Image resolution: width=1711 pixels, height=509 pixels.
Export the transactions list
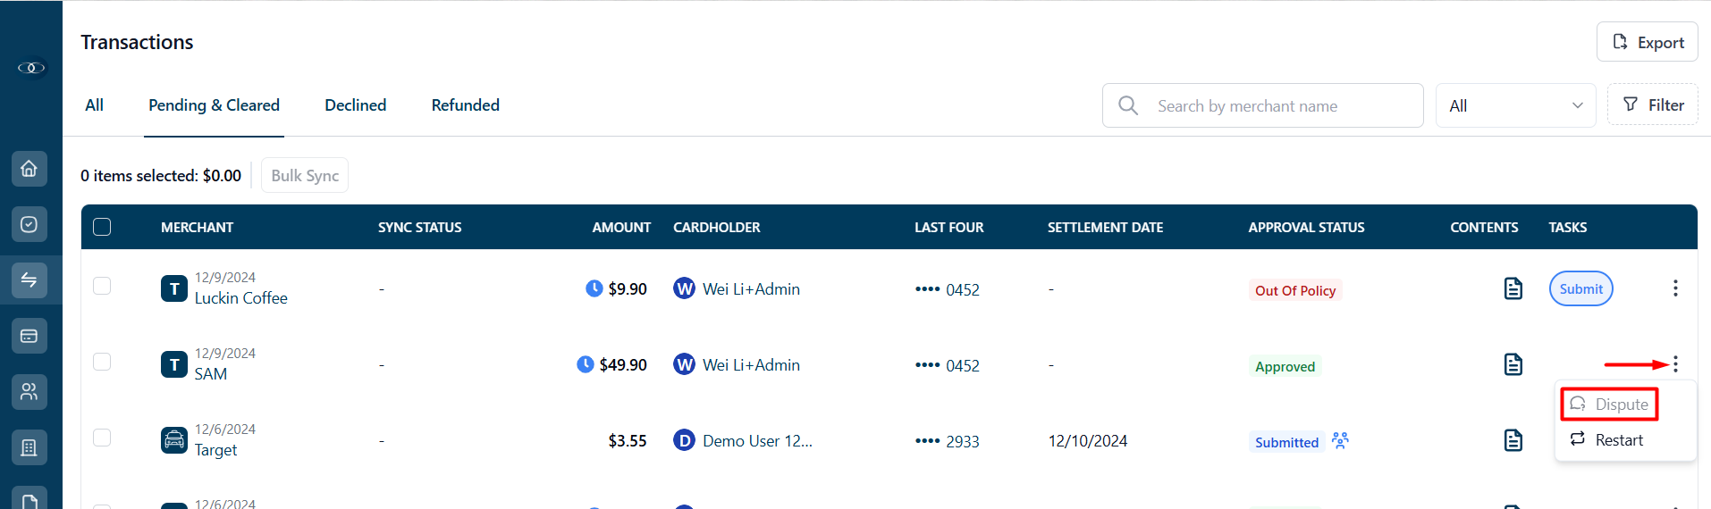pos(1647,42)
